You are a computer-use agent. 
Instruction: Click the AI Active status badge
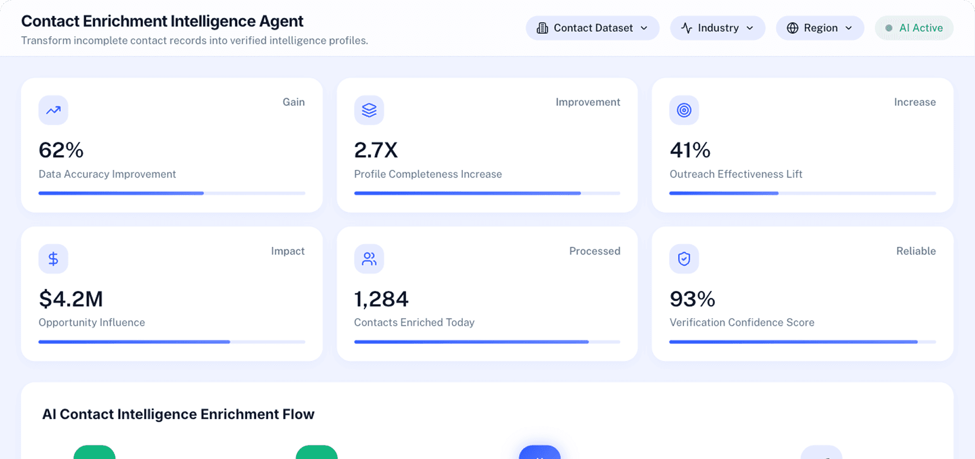point(914,28)
